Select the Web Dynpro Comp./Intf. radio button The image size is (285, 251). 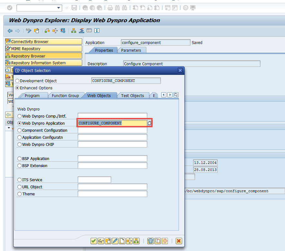click(19, 116)
